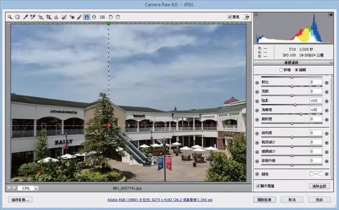
Task: Select the White Balance eyedropper tool
Action: click(26, 17)
